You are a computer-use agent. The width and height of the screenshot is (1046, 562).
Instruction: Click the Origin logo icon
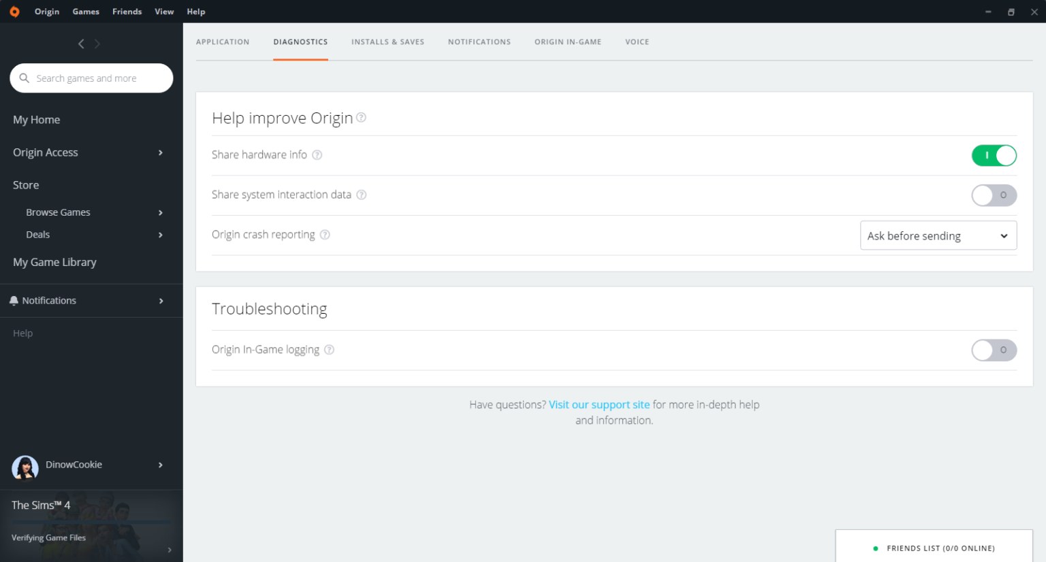coord(14,12)
